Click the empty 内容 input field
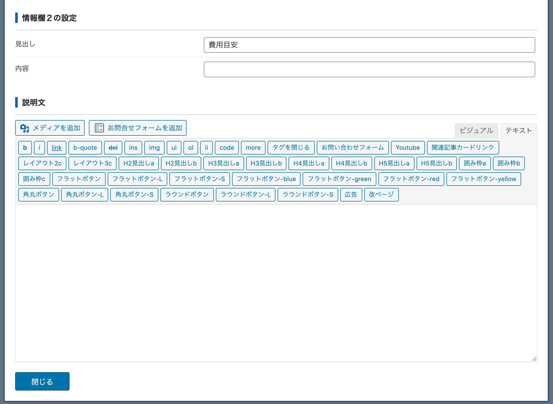The height and width of the screenshot is (404, 553). point(369,69)
